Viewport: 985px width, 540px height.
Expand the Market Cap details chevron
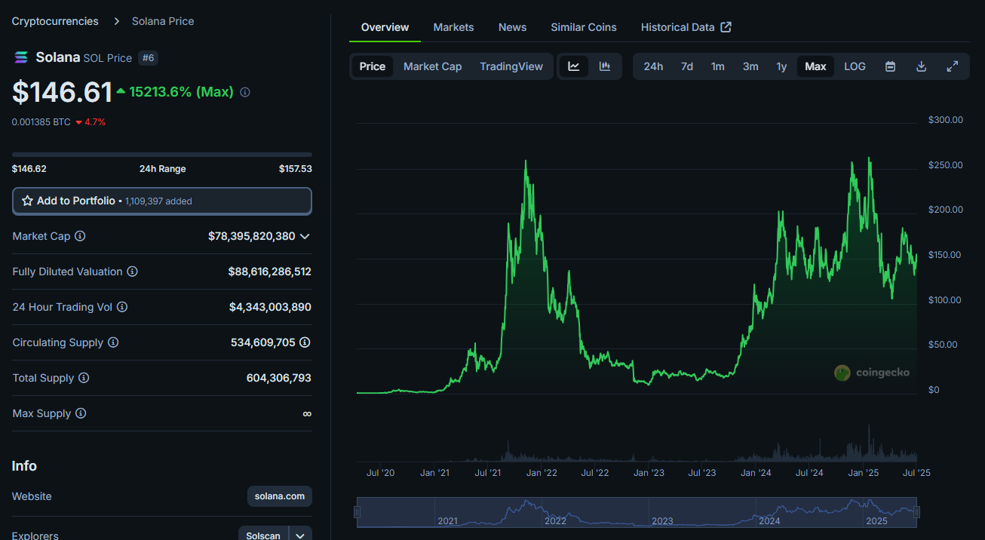pyautogui.click(x=305, y=236)
